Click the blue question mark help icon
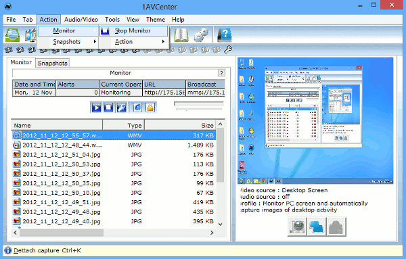The image size is (406, 259). click(x=225, y=35)
